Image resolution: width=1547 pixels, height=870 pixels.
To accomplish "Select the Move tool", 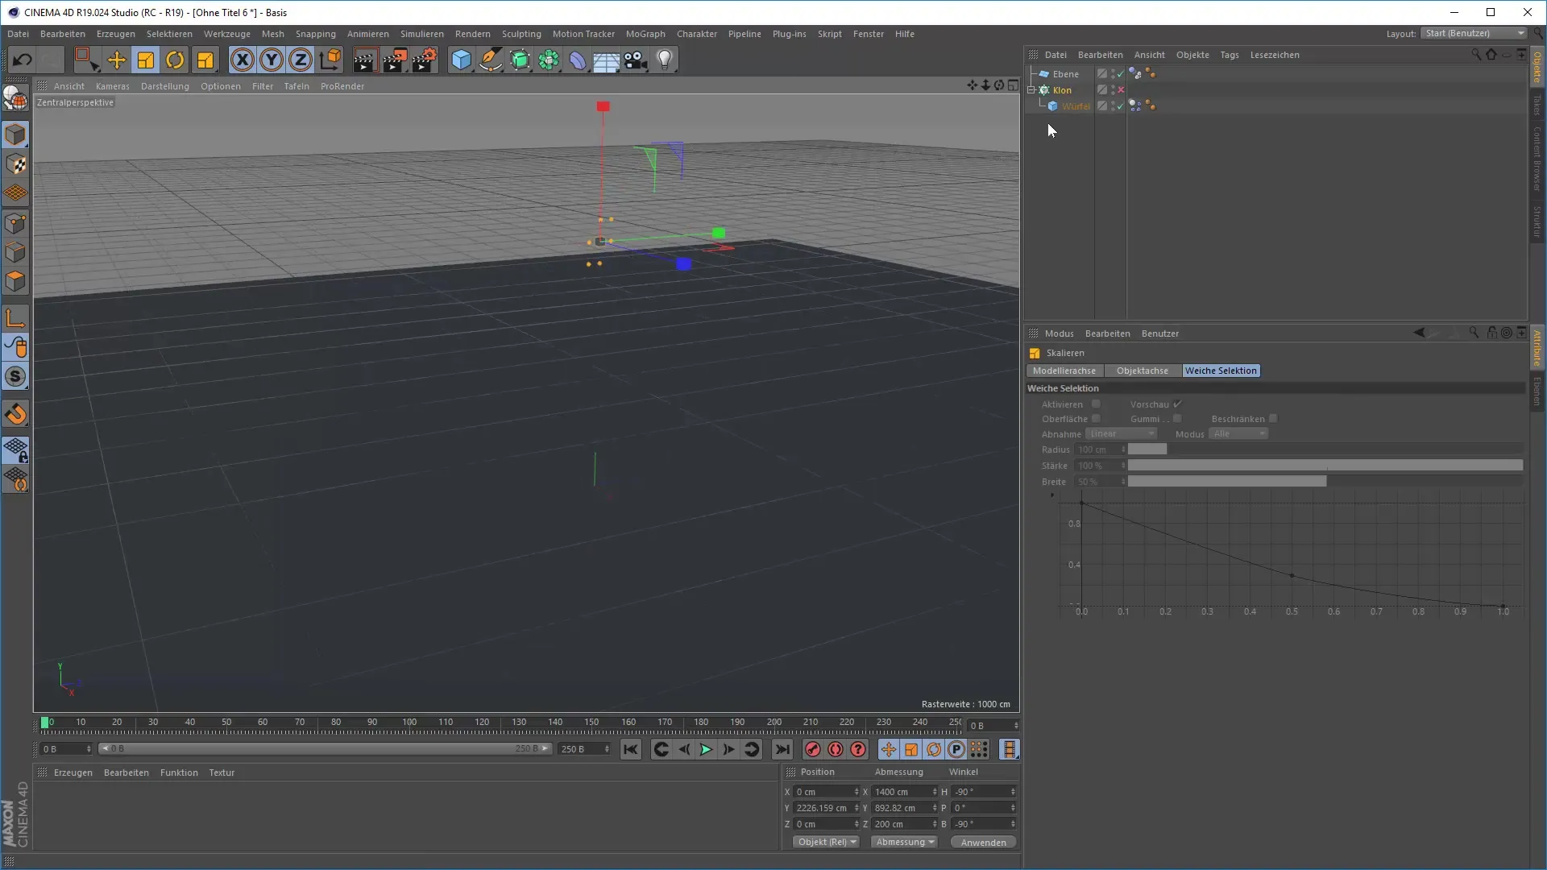I will (x=116, y=60).
